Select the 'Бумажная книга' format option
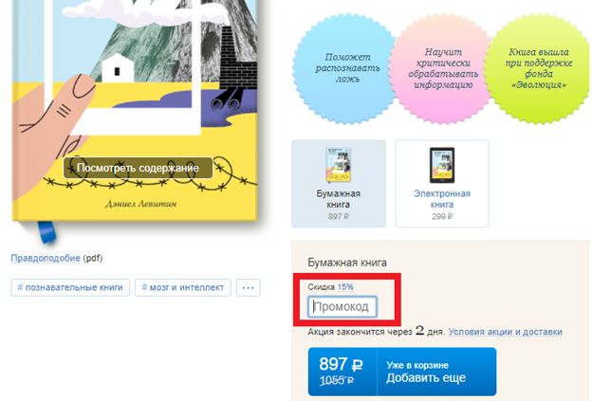 click(339, 184)
